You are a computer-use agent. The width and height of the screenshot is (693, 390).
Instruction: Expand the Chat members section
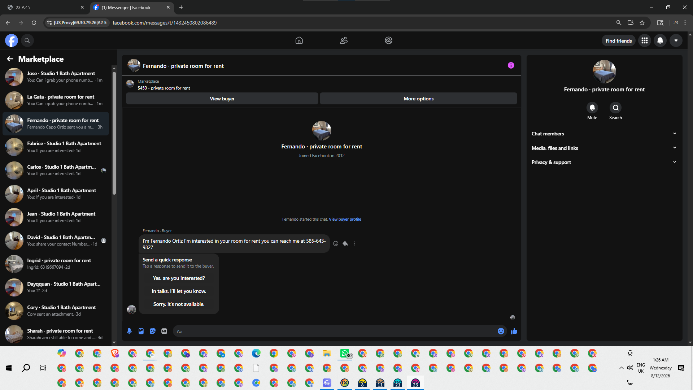tap(604, 134)
